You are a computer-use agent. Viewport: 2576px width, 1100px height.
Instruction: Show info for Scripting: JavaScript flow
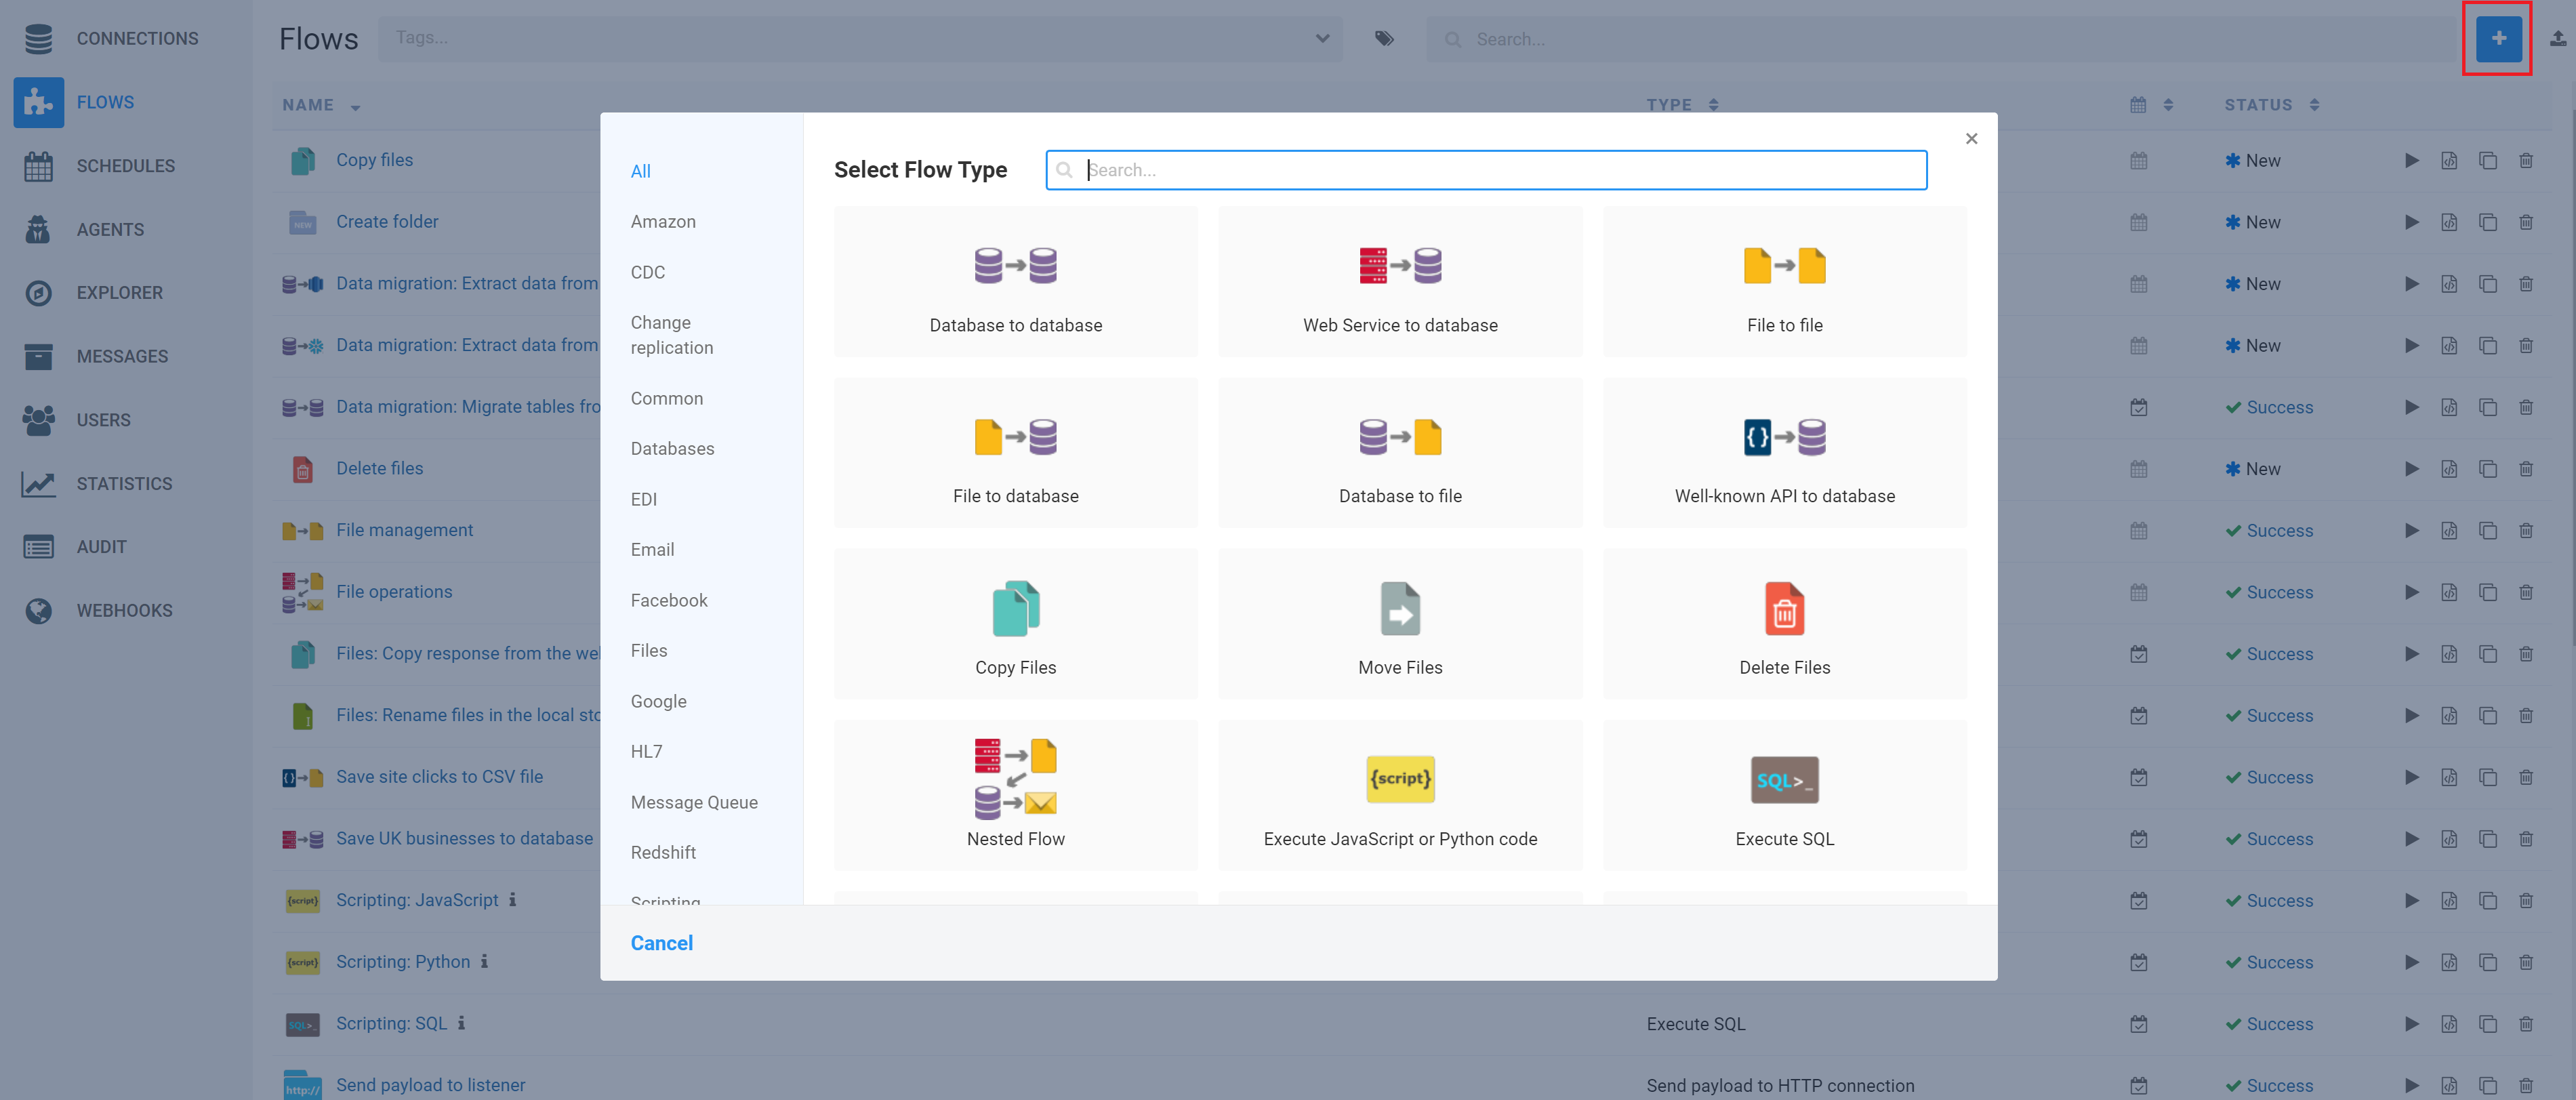pos(512,900)
